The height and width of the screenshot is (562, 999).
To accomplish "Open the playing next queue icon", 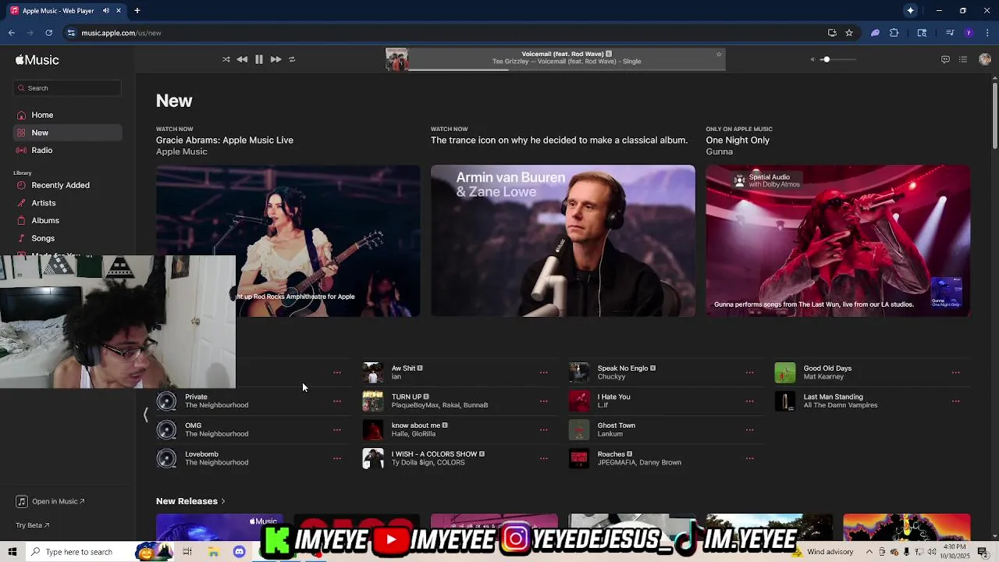I will 963,59.
